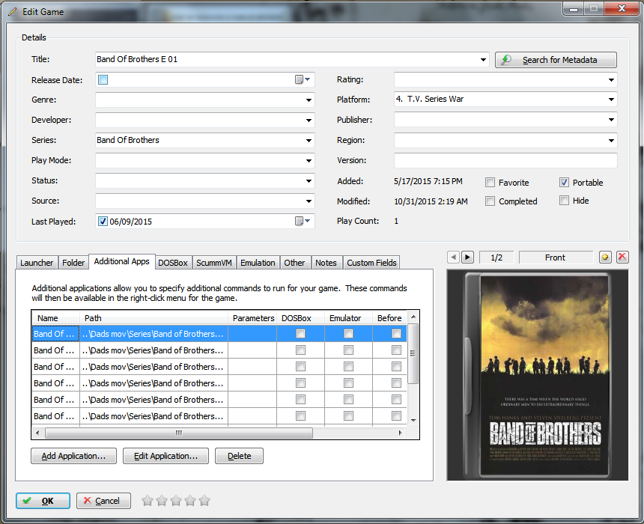This screenshot has width=644, height=524.
Task: Enable the Hide checkbox
Action: [565, 201]
